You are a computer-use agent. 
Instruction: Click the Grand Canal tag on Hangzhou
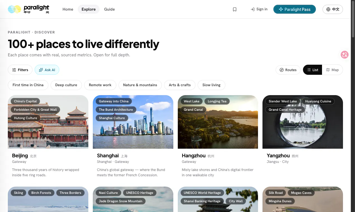click(x=193, y=110)
